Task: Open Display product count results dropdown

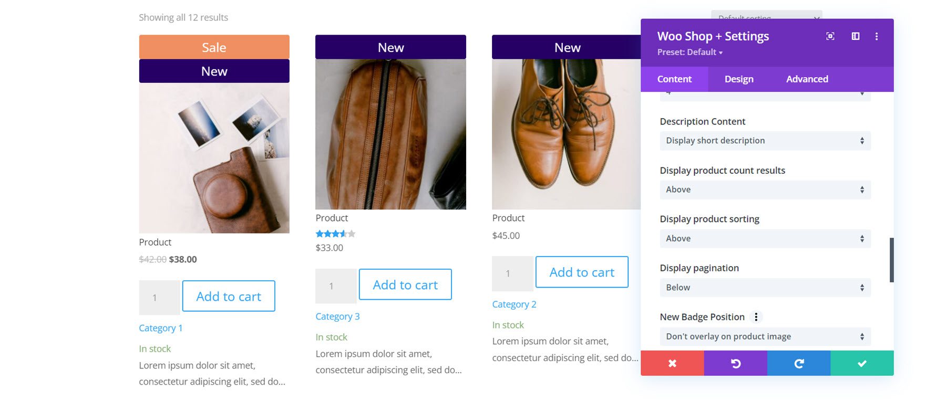Action: click(x=765, y=189)
